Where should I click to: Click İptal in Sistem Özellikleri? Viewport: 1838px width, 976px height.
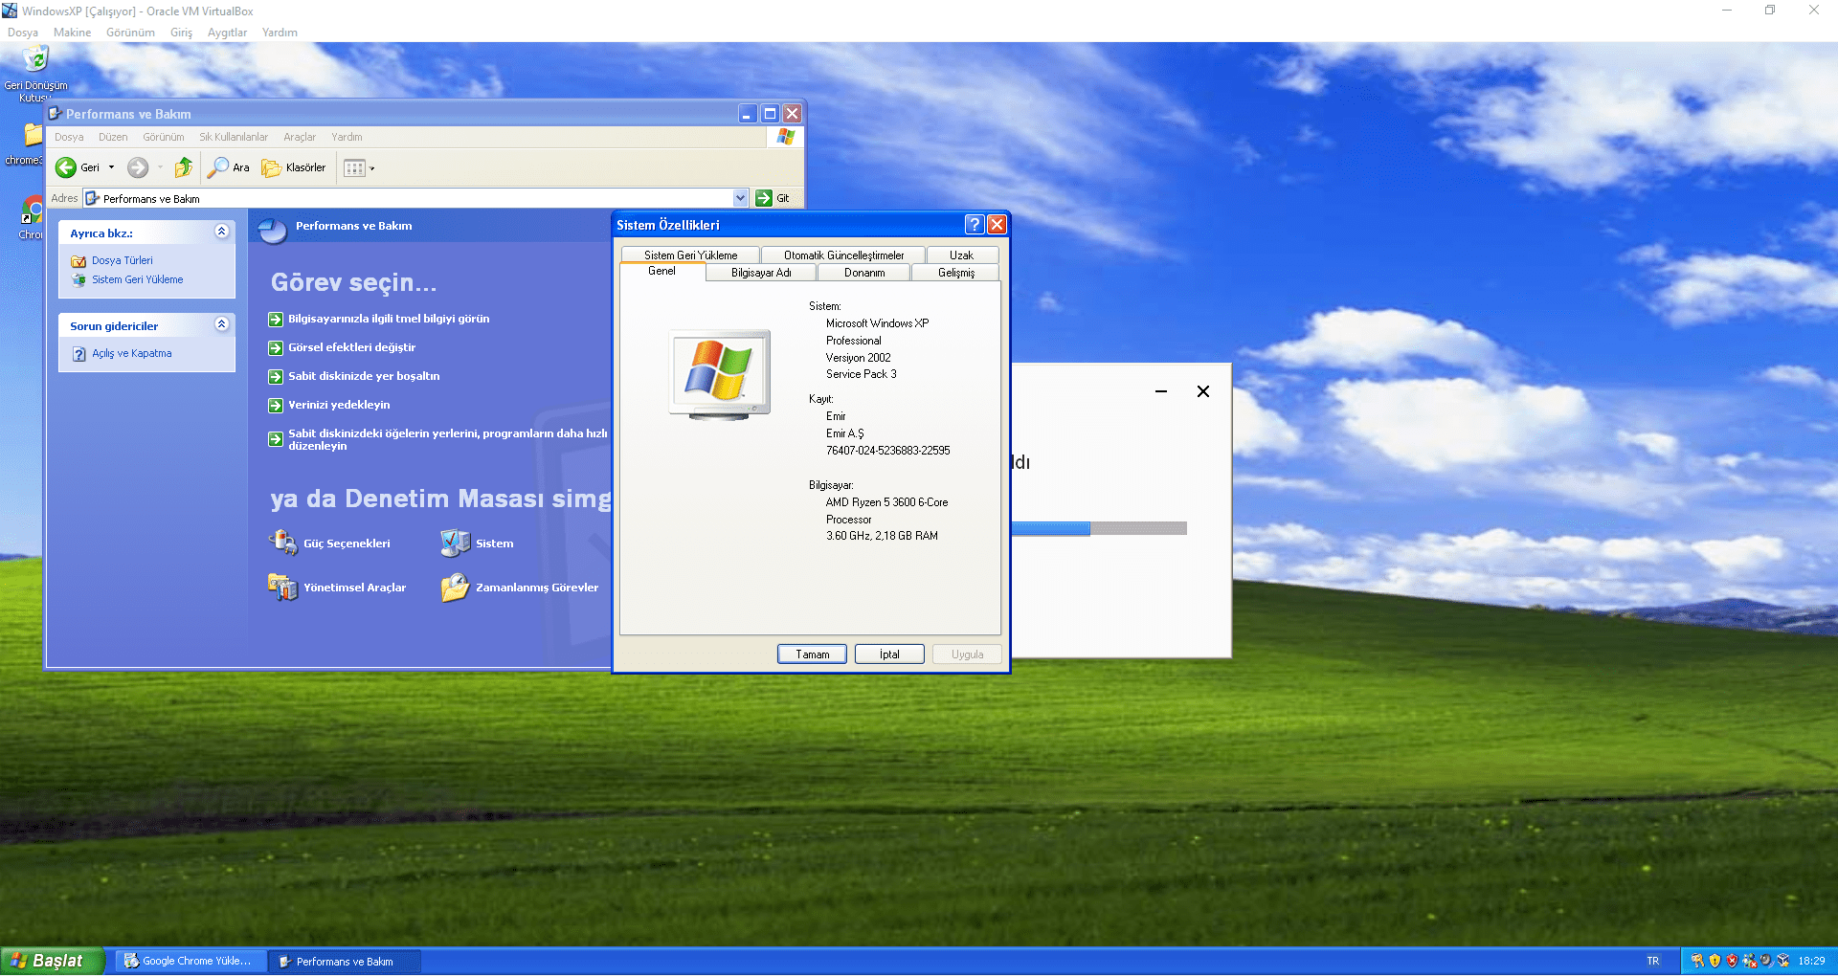pos(889,654)
